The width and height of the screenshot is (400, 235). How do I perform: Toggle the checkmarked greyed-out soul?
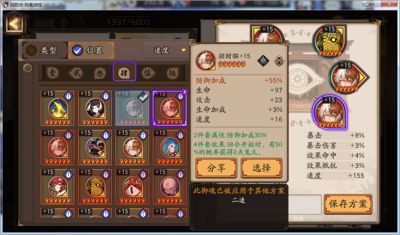132,108
